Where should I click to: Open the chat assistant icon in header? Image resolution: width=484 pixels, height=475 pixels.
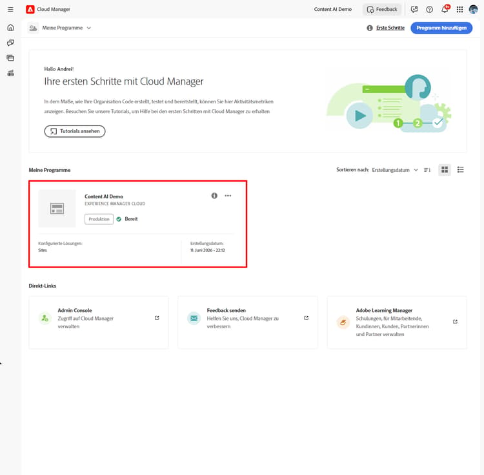pyautogui.click(x=414, y=9)
